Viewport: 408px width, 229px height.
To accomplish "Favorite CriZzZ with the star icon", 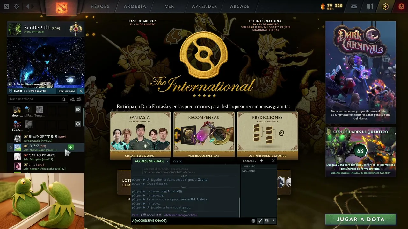I will 11,147.
